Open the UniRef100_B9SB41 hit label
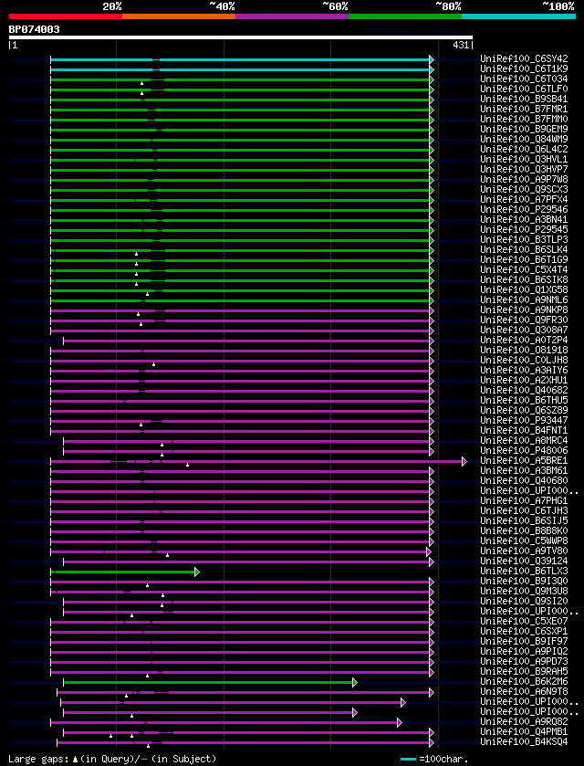Screen dimensions: 584x766 [x=524, y=99]
